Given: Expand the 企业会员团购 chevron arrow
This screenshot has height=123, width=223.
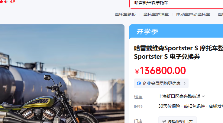Looking at the screenshot, I should pyautogui.click(x=185, y=83).
